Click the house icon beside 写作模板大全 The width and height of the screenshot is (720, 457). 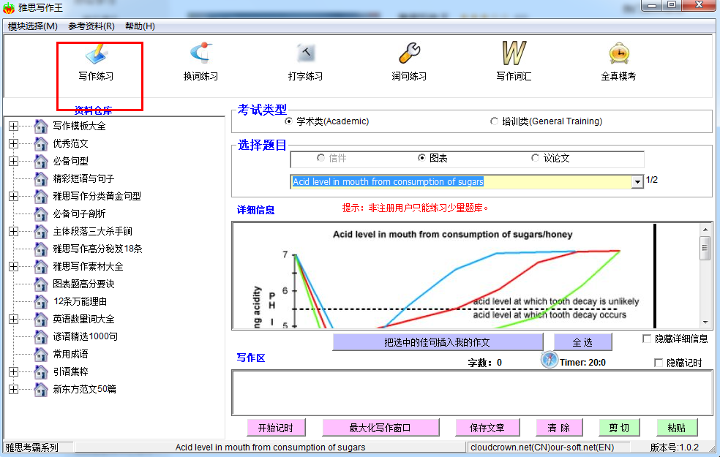pyautogui.click(x=41, y=126)
